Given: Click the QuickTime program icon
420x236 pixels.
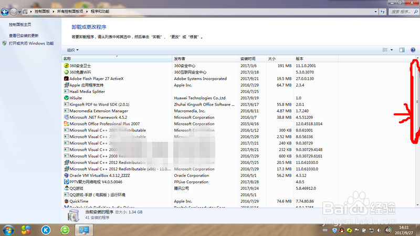Looking at the screenshot, I should (67, 201).
